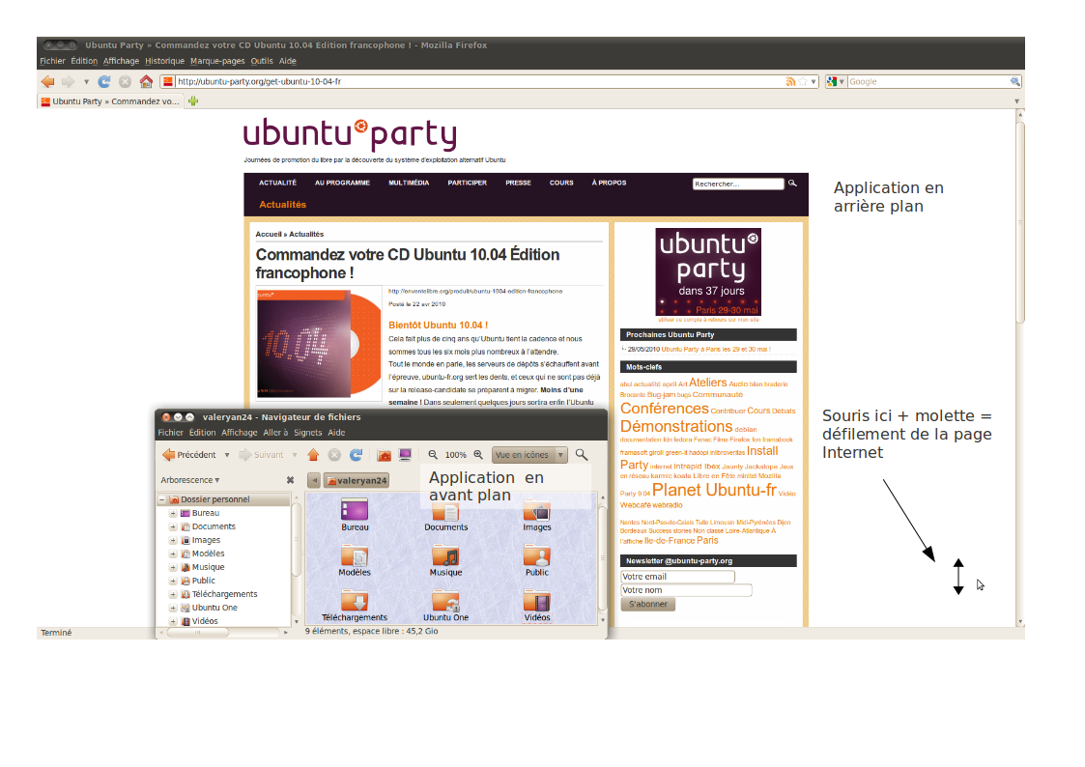Viewport: 1085px width, 767px height.
Task: Go up to parent folder in Nautilus
Action: [313, 455]
